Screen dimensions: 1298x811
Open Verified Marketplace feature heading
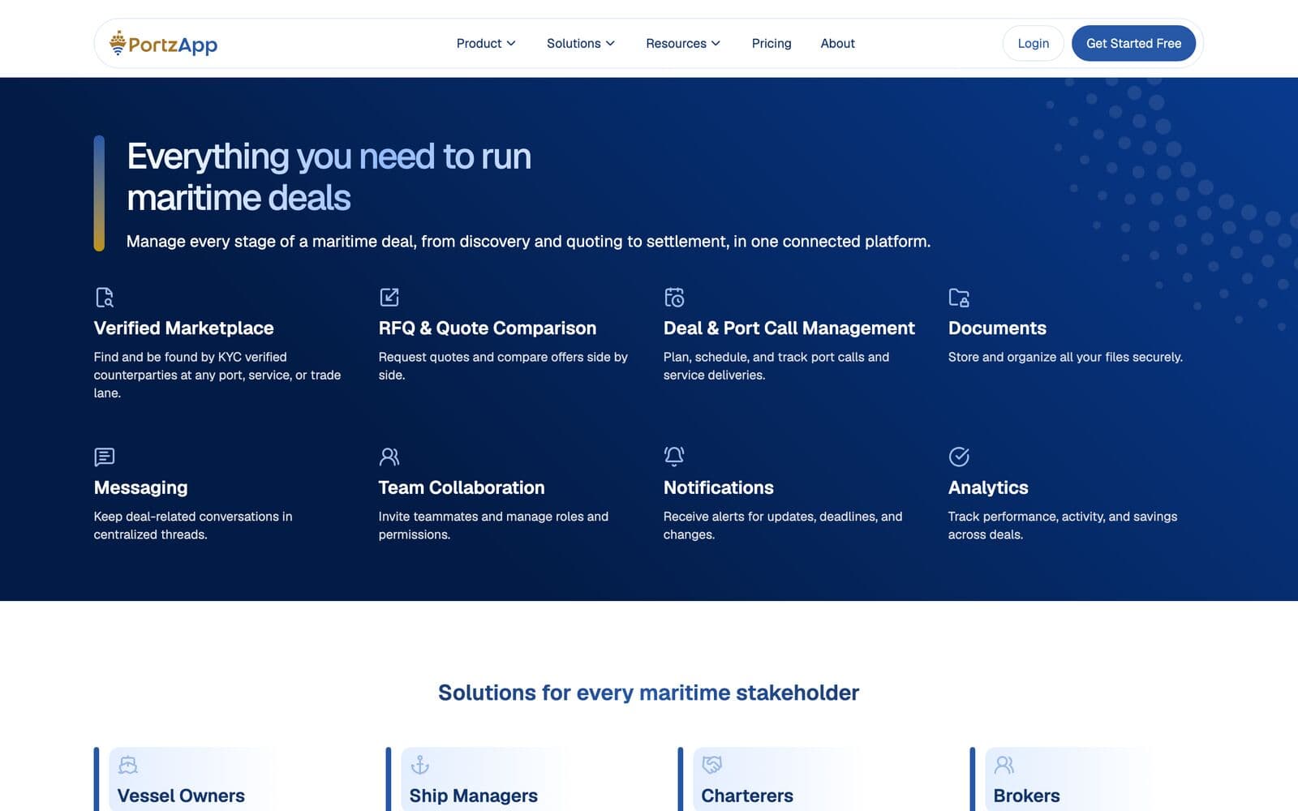click(x=184, y=328)
